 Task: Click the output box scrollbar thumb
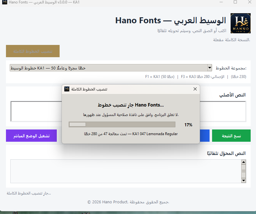pos(243,171)
